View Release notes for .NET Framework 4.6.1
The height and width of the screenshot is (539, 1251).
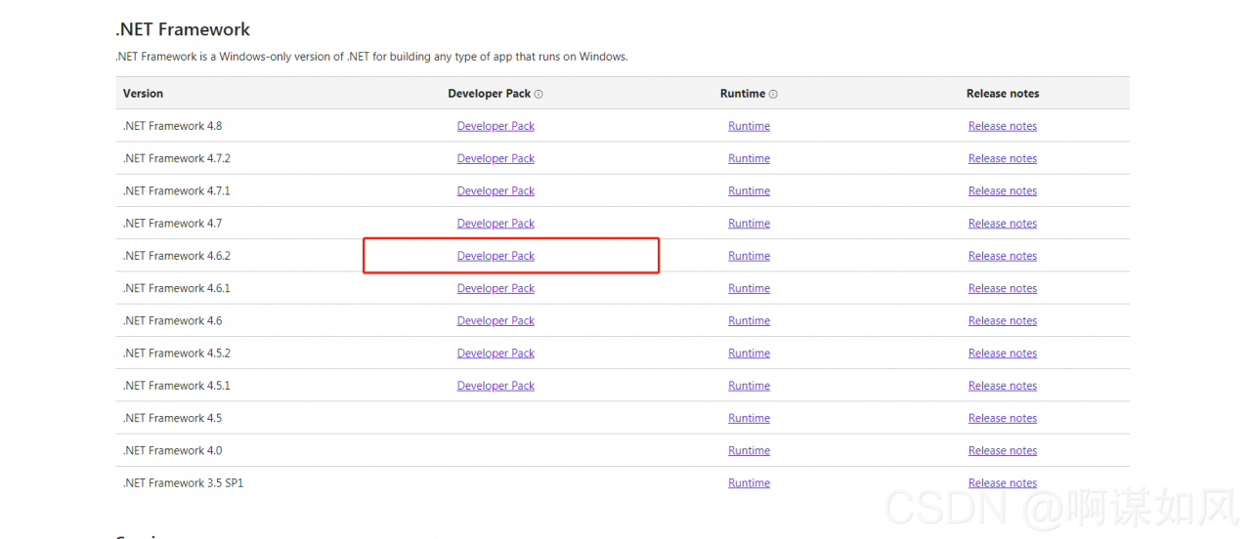point(1003,288)
